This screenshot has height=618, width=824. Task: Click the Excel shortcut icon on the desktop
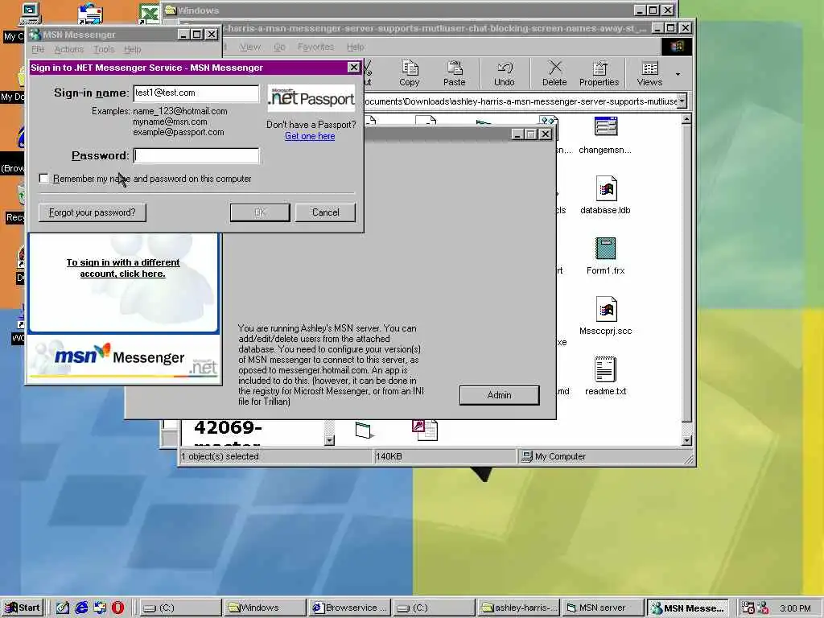coord(150,14)
